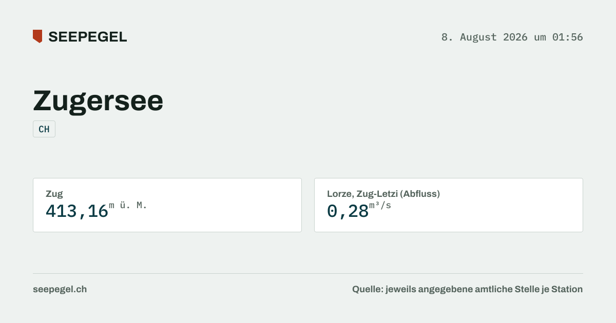Click the Quelle source attribution text

468,289
